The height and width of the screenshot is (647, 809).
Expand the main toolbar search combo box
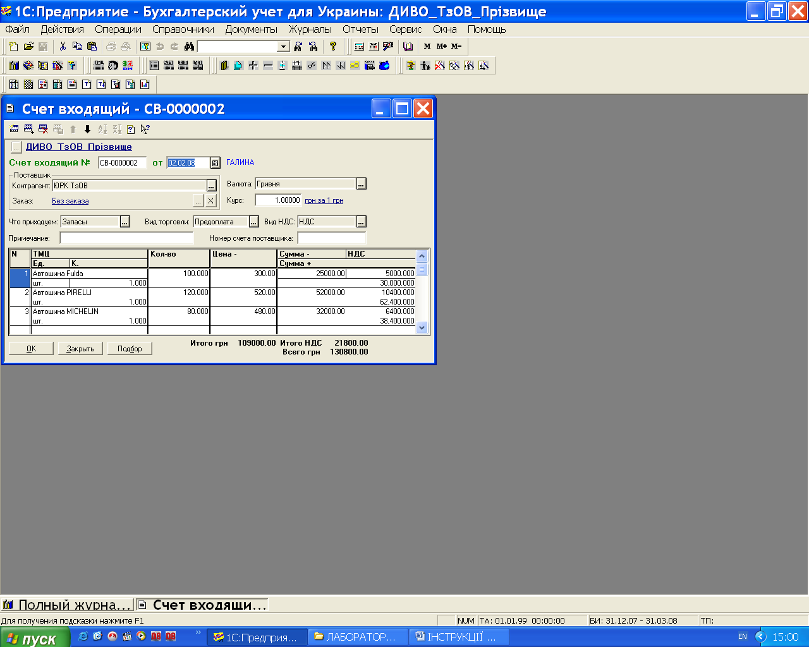(x=283, y=46)
